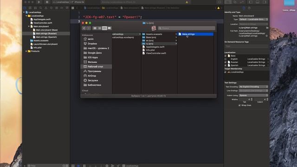Click the yellow warning icon in jump bar

click(x=219, y=8)
